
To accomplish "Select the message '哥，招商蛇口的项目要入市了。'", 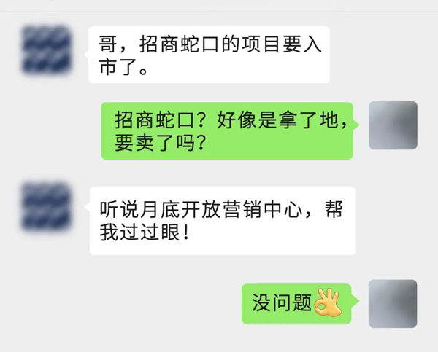I will click(209, 55).
